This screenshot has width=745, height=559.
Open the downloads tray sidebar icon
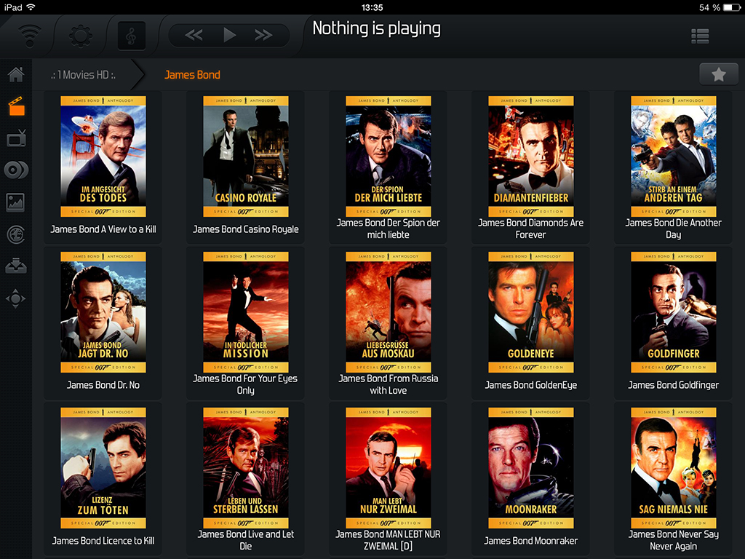coord(16,266)
